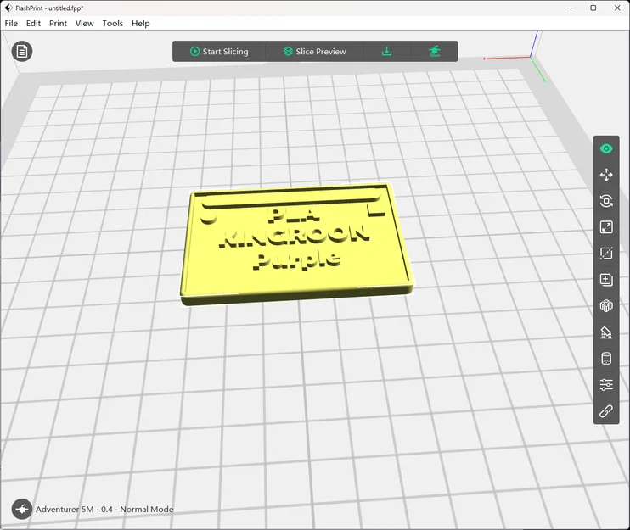630x530 pixels.
Task: Select the Scale tool
Action: pyautogui.click(x=606, y=227)
